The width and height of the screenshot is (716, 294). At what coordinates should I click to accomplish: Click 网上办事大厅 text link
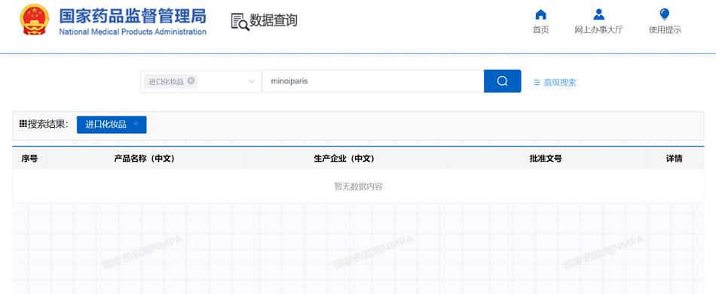click(x=598, y=30)
